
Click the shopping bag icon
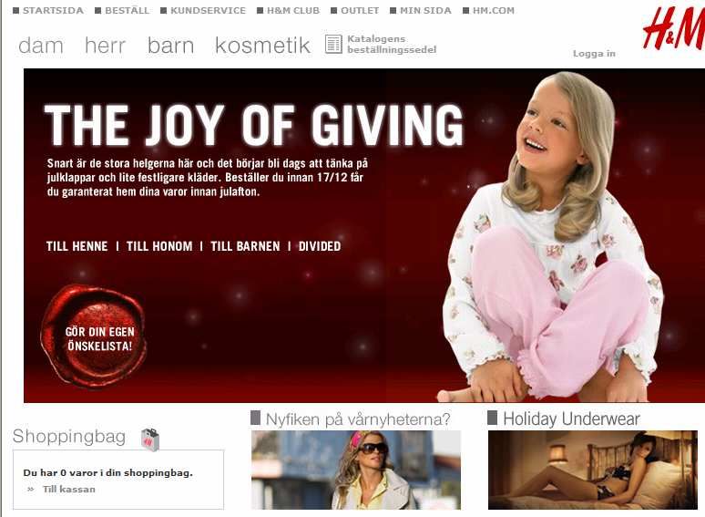(x=150, y=439)
